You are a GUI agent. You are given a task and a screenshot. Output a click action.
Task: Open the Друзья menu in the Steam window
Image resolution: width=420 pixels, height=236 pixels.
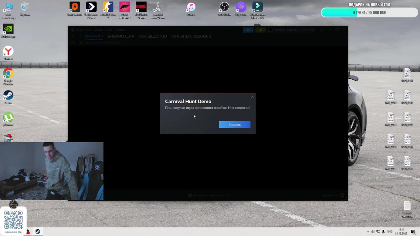coord(98,30)
